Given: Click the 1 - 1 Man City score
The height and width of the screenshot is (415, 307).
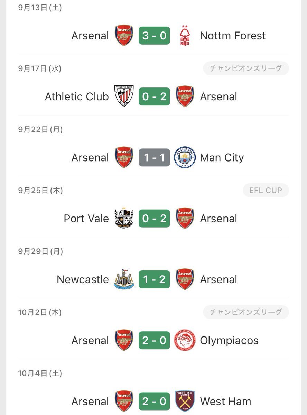Looking at the screenshot, I should click(x=154, y=158).
